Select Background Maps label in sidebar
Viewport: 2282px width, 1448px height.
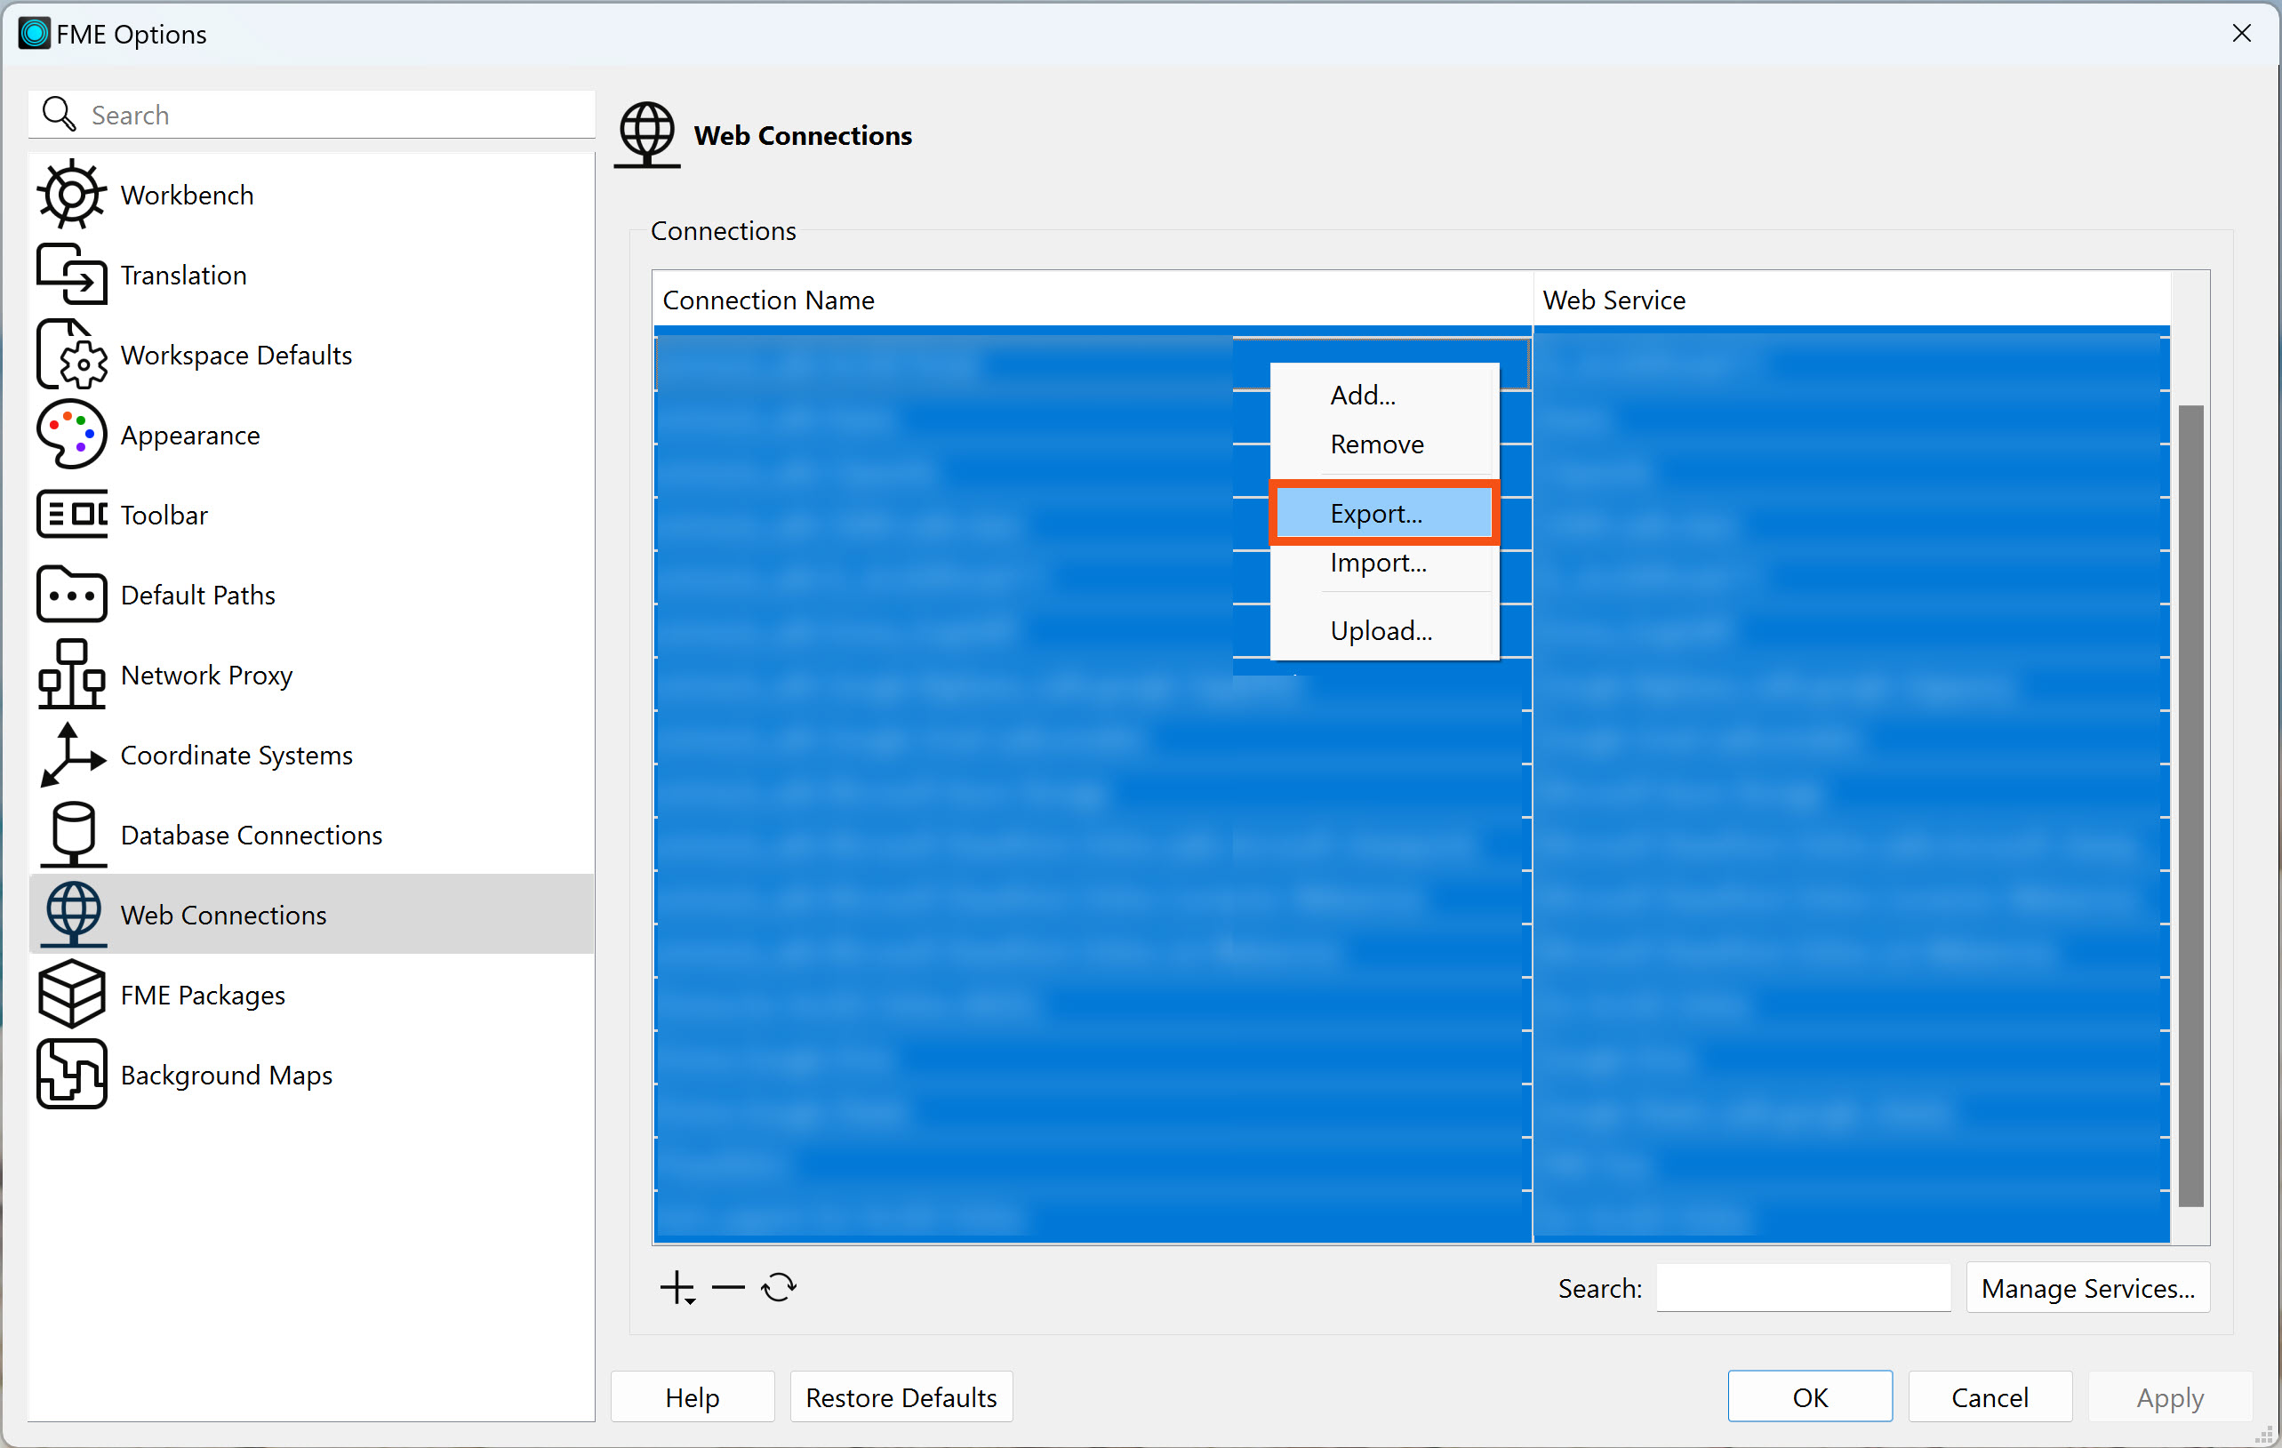pos(227,1075)
